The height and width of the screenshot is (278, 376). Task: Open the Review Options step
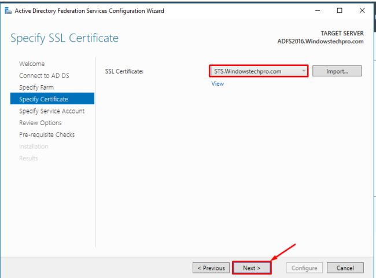[x=40, y=123]
